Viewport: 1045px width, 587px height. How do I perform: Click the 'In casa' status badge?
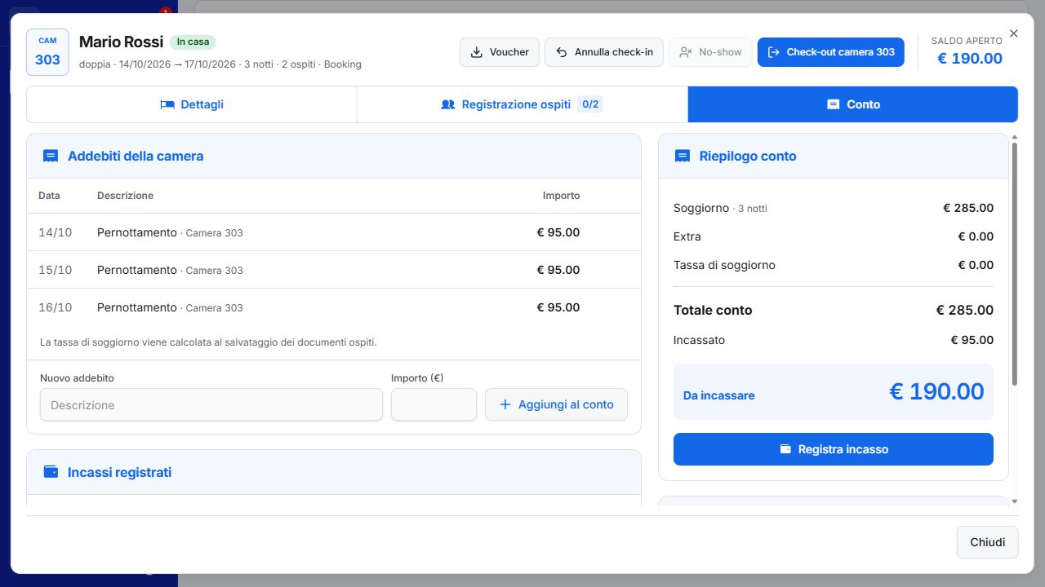click(193, 42)
